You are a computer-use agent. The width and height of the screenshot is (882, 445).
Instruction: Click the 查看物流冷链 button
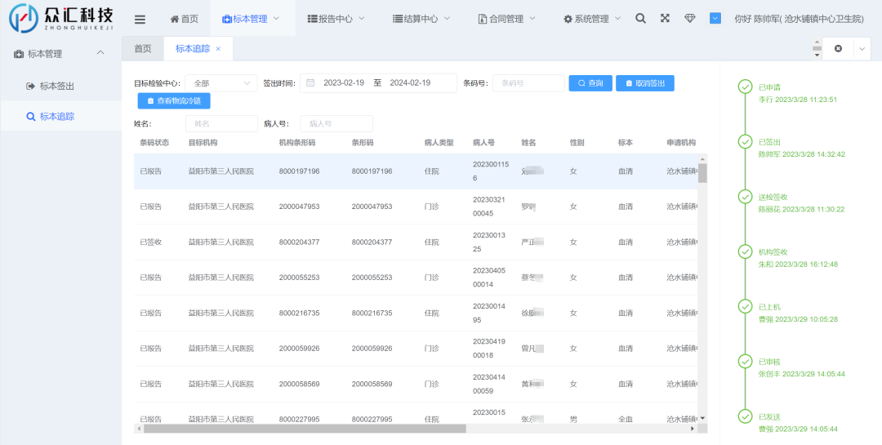tap(174, 100)
